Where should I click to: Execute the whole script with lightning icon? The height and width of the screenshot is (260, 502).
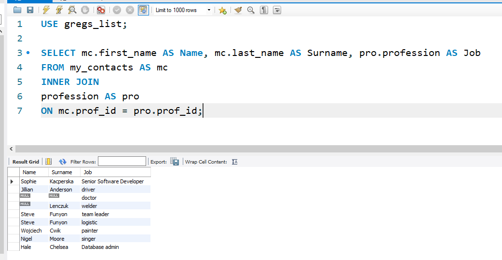tap(46, 10)
